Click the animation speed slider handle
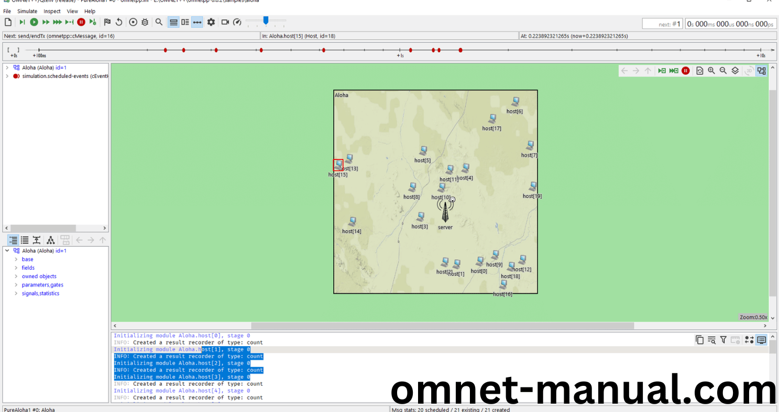This screenshot has height=412, width=779. pos(266,20)
